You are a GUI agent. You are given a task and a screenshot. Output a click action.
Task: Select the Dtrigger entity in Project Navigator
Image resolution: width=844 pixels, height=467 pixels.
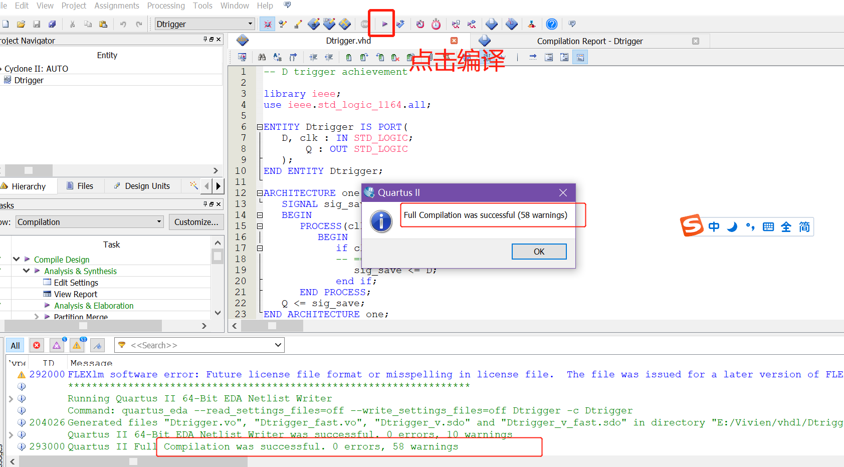click(29, 80)
